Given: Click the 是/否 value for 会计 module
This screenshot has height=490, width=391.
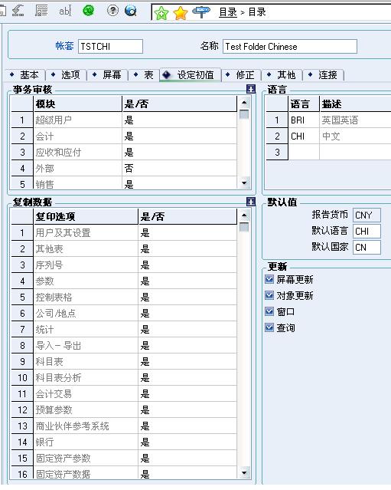Looking at the screenshot, I should tap(179, 136).
